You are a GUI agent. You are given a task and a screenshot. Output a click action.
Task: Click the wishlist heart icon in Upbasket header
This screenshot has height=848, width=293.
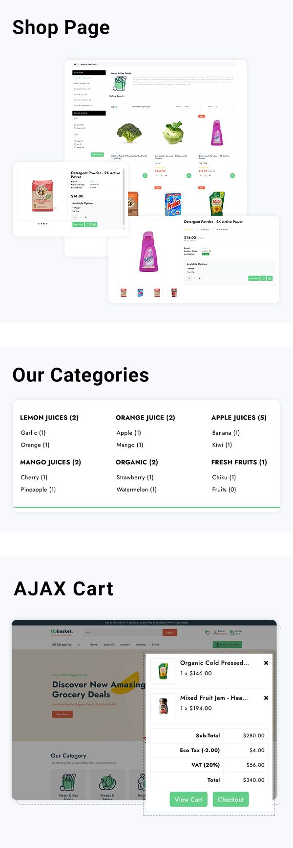pos(207,632)
